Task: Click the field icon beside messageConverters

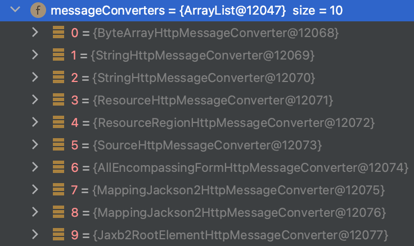Action: [x=38, y=10]
